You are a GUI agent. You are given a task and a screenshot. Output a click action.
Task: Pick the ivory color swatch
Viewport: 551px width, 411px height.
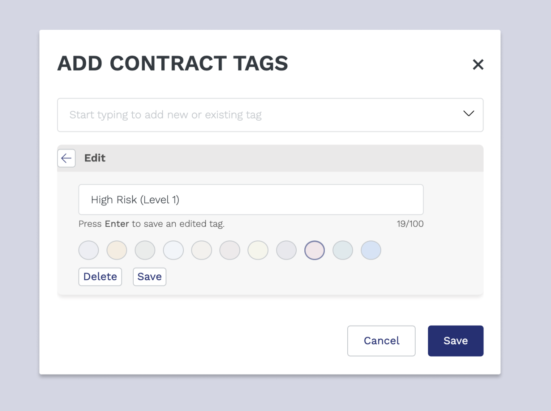point(201,250)
